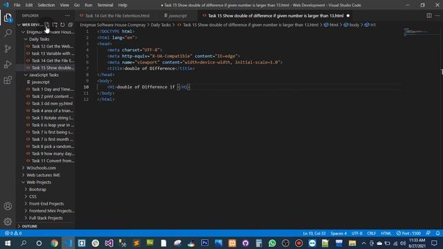This screenshot has height=249, width=443.
Task: Collapse the Web Projects folder
Action: [39, 183]
